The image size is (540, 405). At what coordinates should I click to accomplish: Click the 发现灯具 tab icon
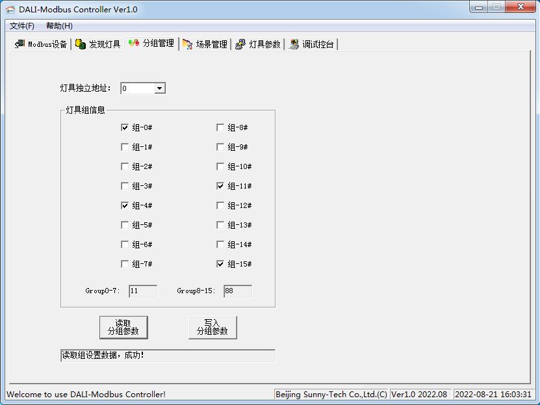[80, 44]
